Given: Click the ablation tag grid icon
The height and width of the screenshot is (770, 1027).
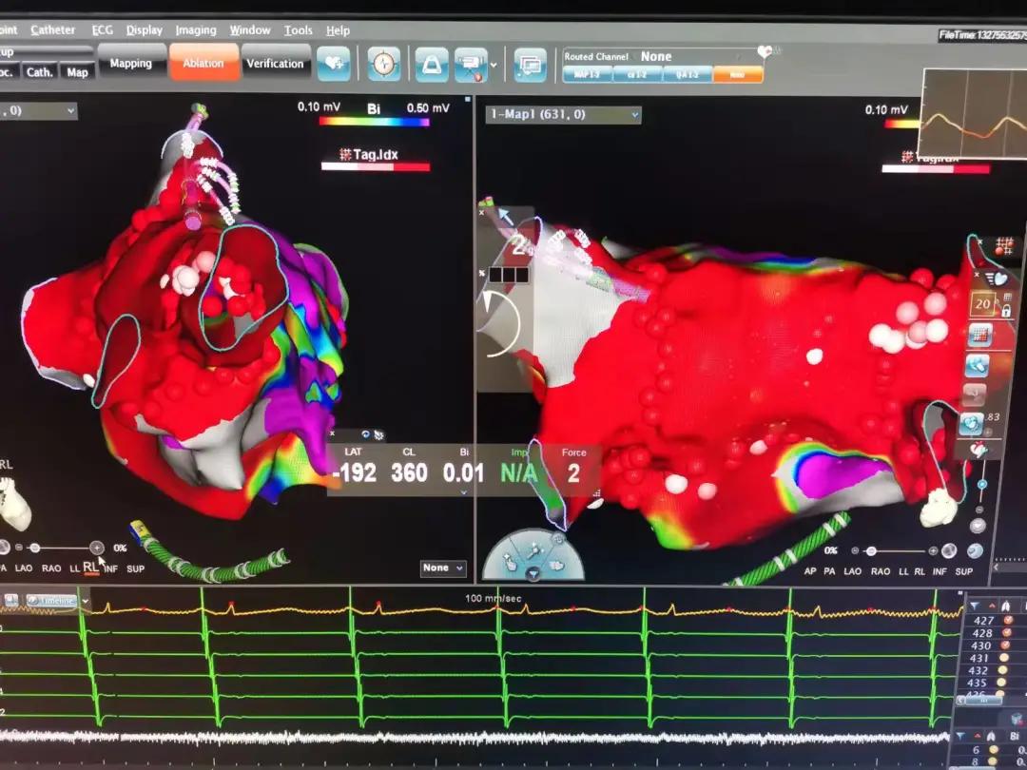Looking at the screenshot, I should 1003,246.
